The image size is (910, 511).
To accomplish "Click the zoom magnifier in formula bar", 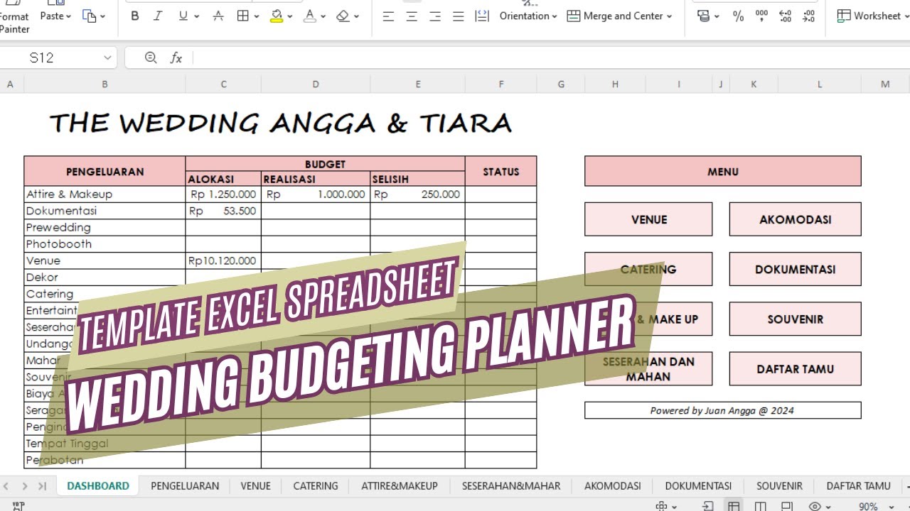I will pos(151,57).
